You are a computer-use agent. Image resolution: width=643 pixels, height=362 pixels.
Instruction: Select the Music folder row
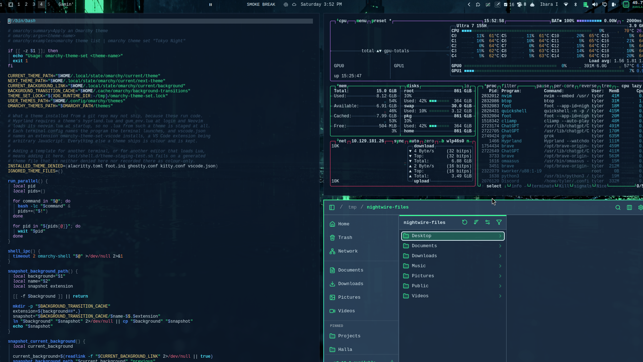[x=453, y=266]
